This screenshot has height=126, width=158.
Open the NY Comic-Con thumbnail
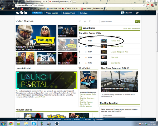(x=67, y=45)
